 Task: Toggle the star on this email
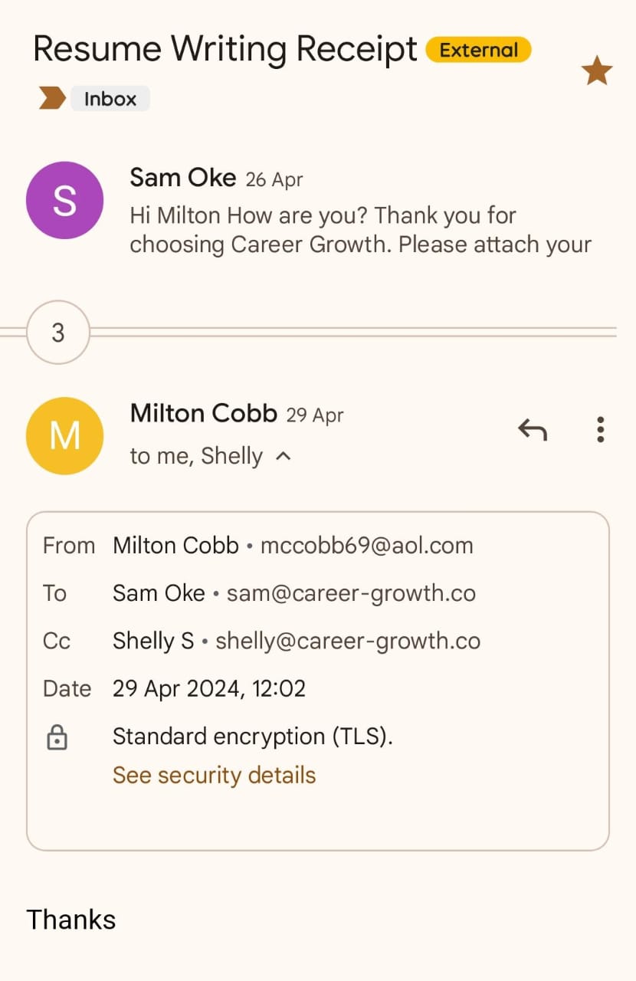597,72
